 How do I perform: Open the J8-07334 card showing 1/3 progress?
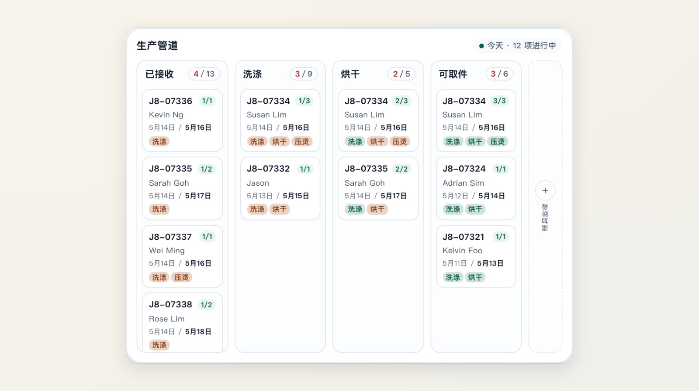point(280,121)
